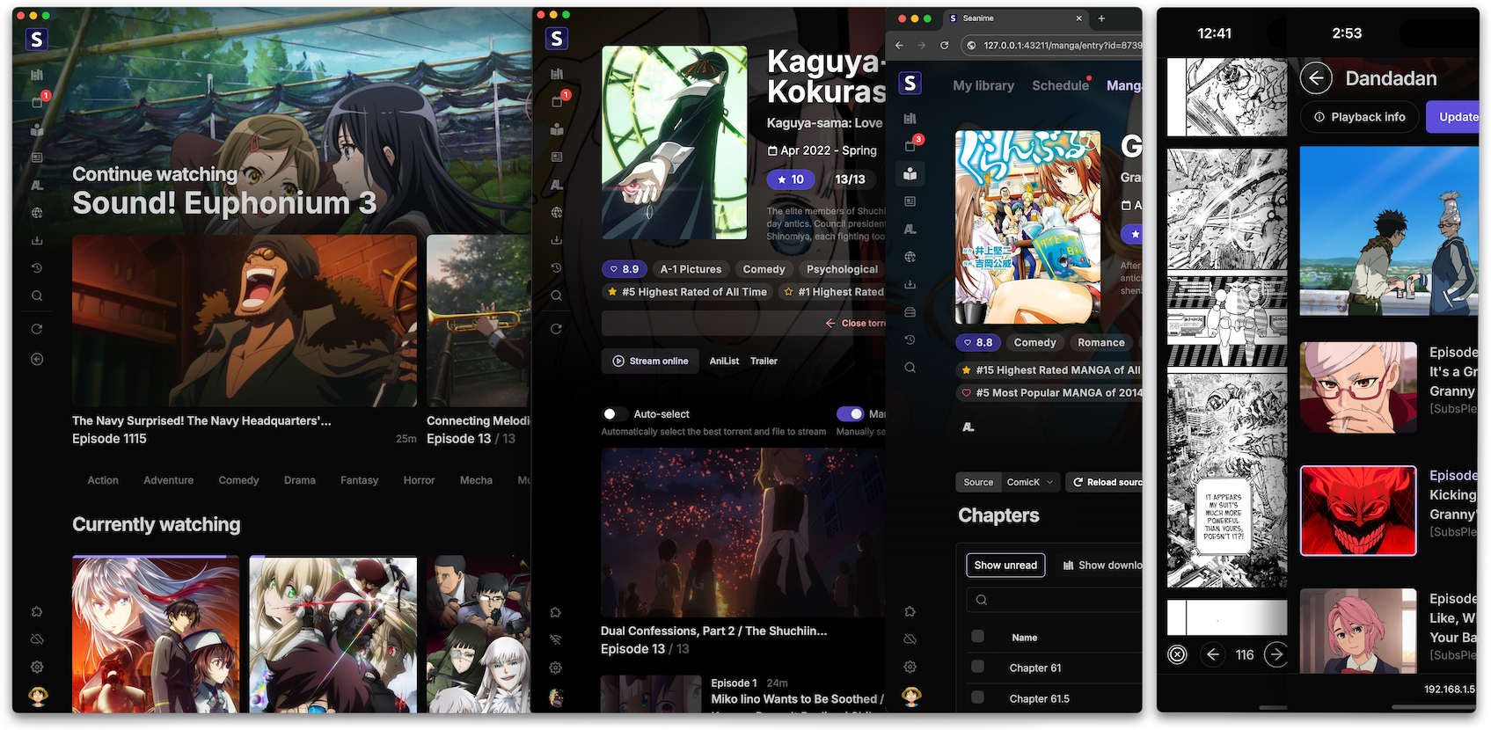Image resolution: width=1491 pixels, height=730 pixels.
Task: Reload the browser page
Action: click(945, 45)
